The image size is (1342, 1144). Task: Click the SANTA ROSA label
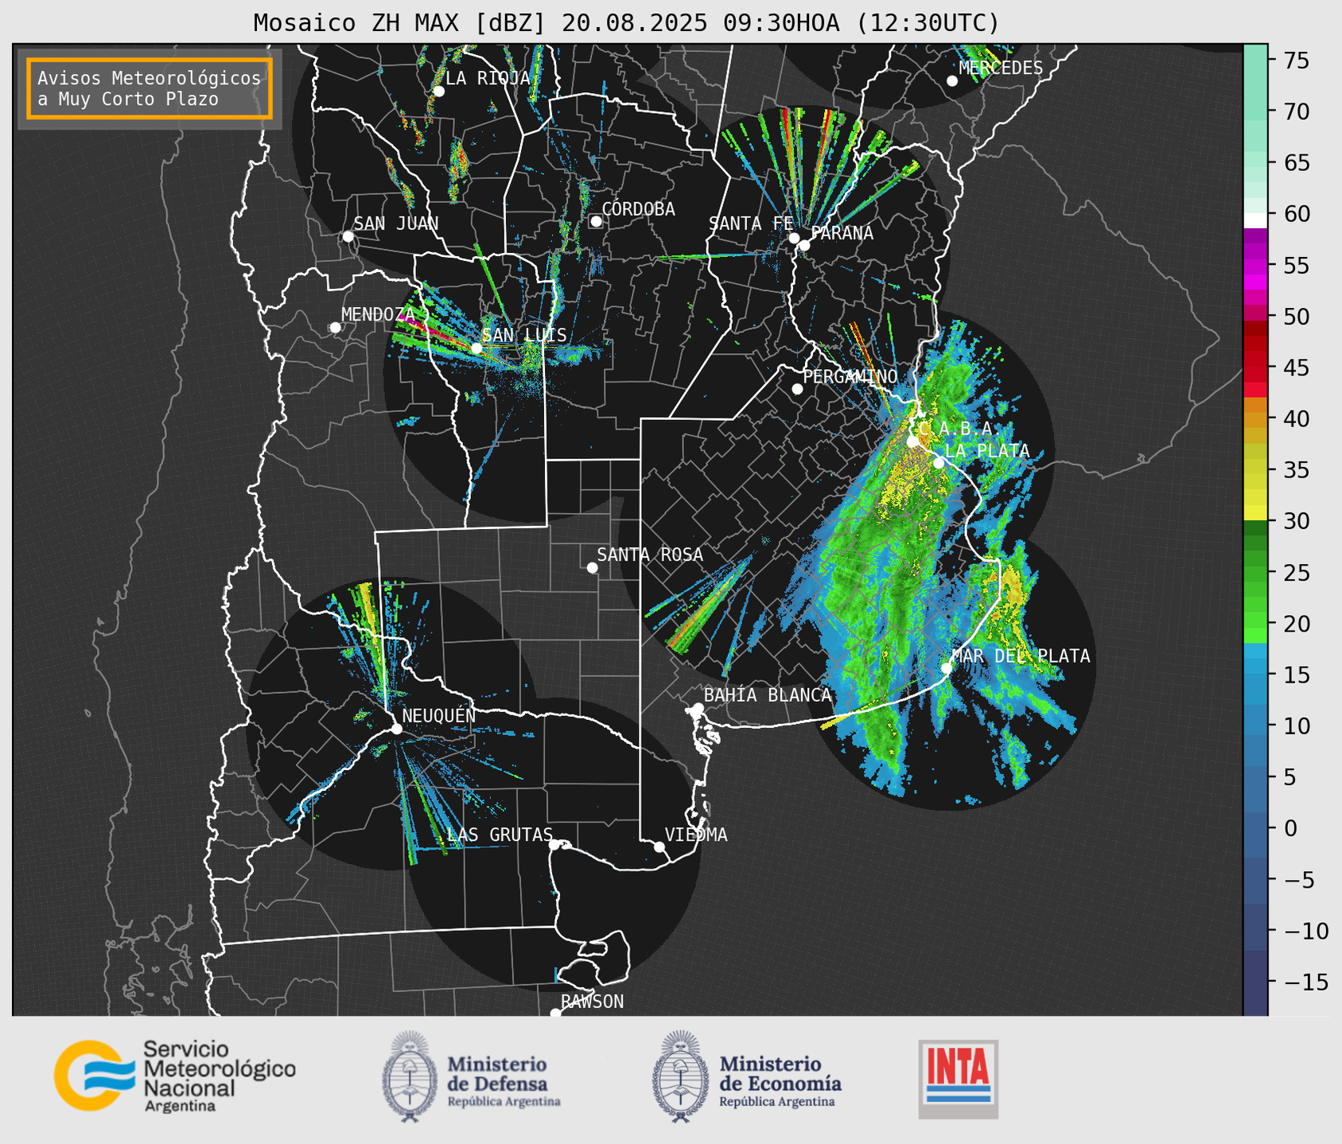pos(650,554)
